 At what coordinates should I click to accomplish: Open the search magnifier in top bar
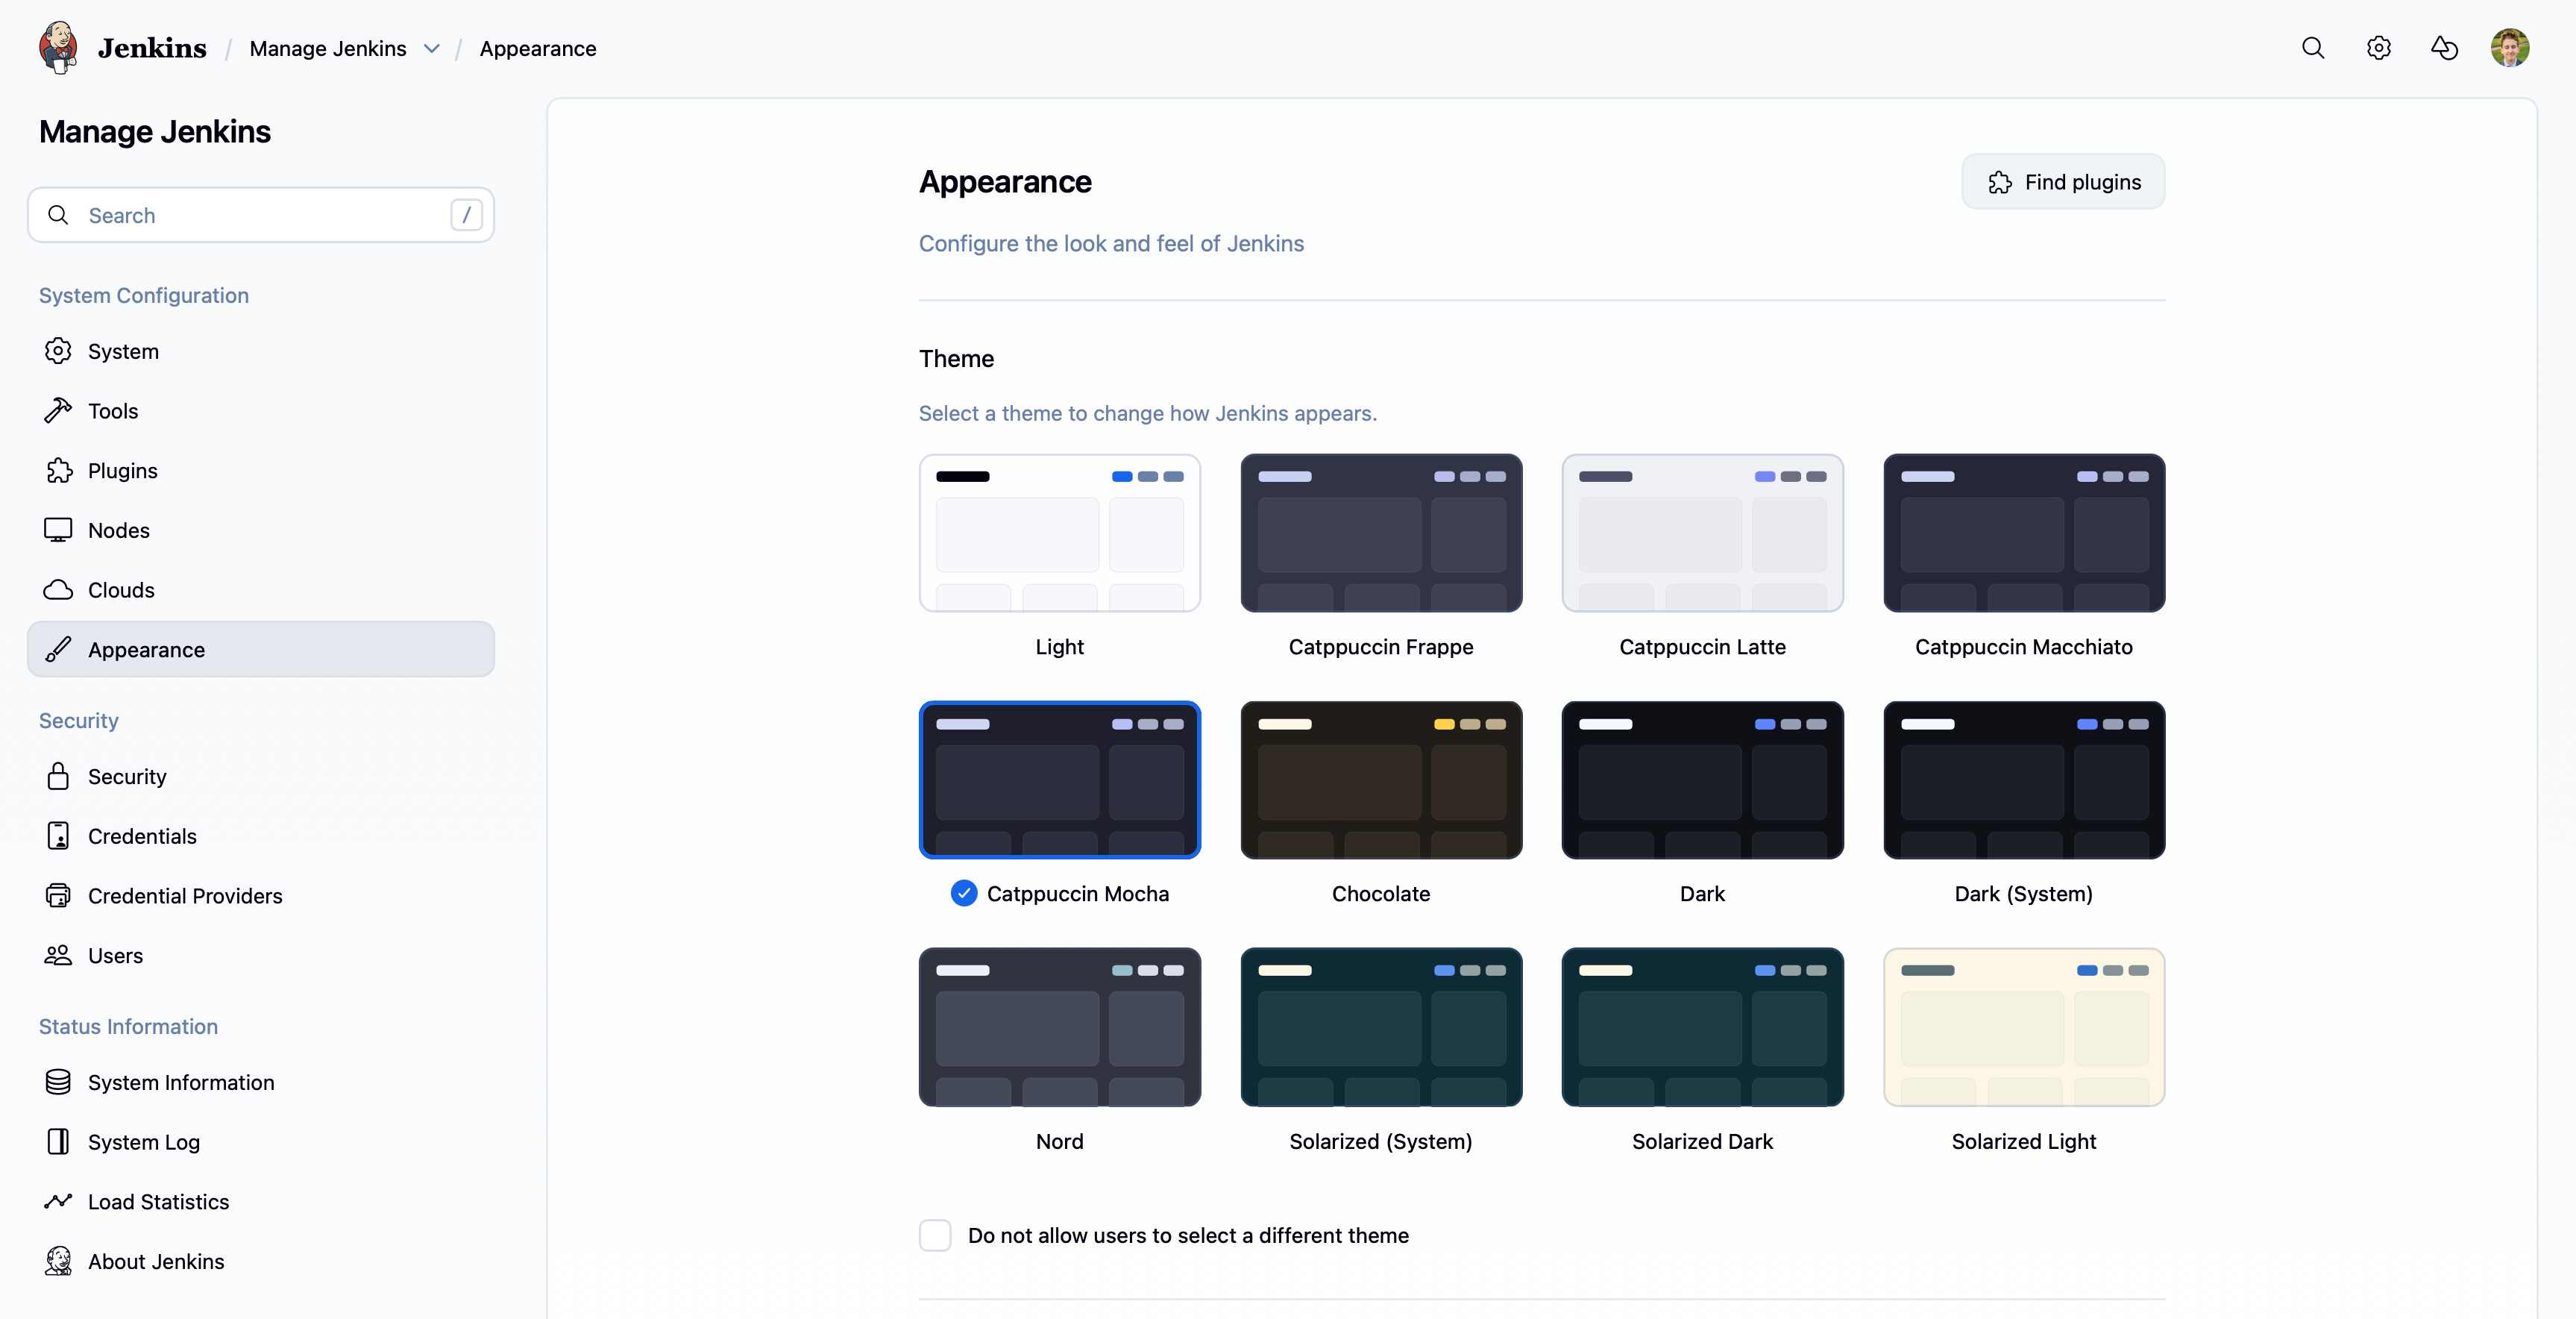2312,48
